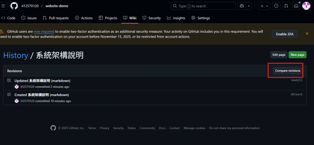
Task: Switch to the Code tab
Action: (x=8, y=18)
